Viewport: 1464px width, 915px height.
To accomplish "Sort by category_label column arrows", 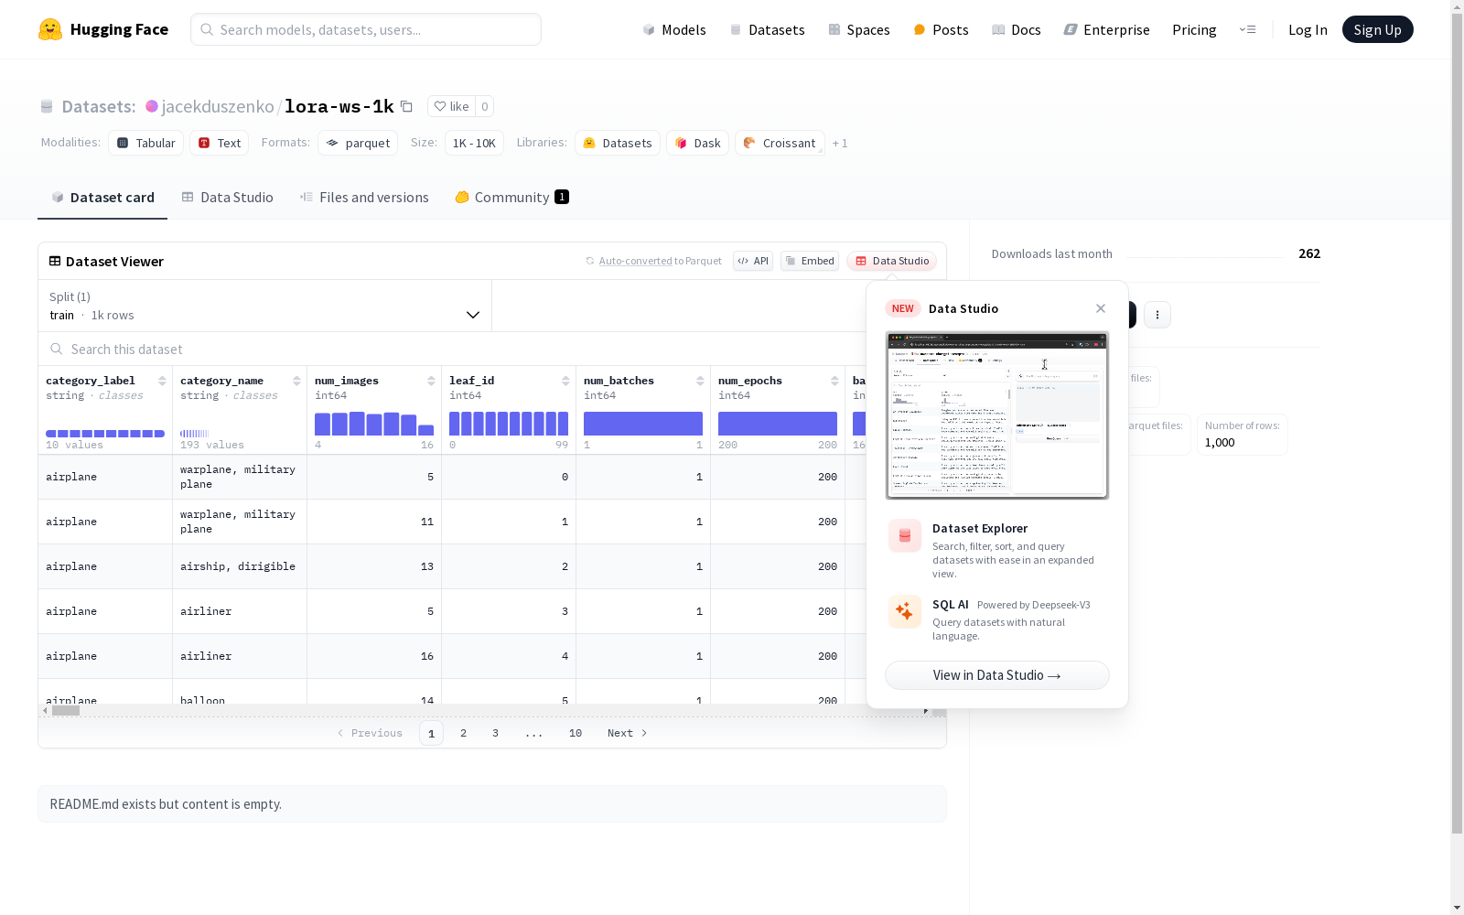I will click(x=162, y=381).
